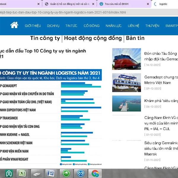The height and width of the screenshot is (178, 178).
Task: Open Word from the taskbar
Action: coord(51,174)
